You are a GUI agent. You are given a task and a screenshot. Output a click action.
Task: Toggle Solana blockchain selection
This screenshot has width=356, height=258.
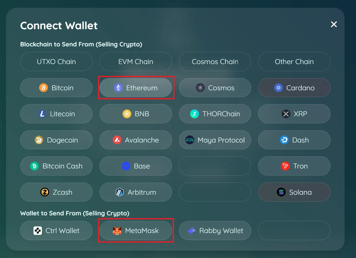(x=294, y=192)
